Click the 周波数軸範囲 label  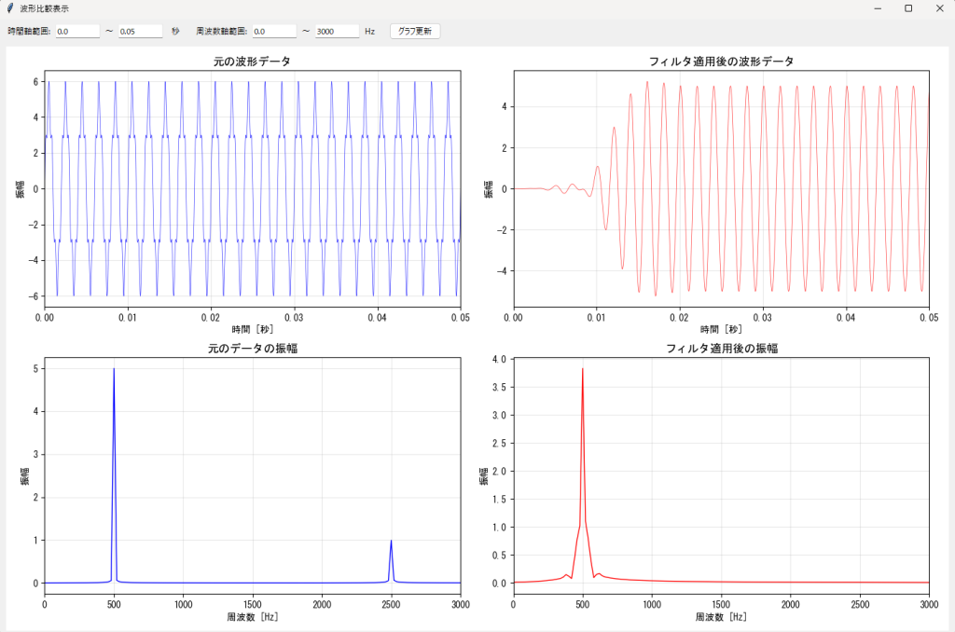click(x=221, y=31)
